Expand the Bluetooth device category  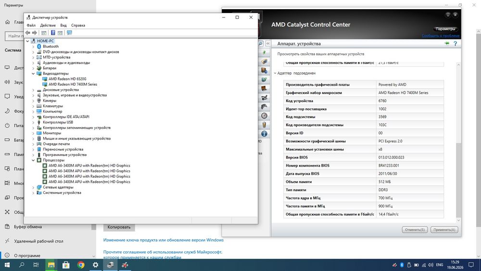33,46
